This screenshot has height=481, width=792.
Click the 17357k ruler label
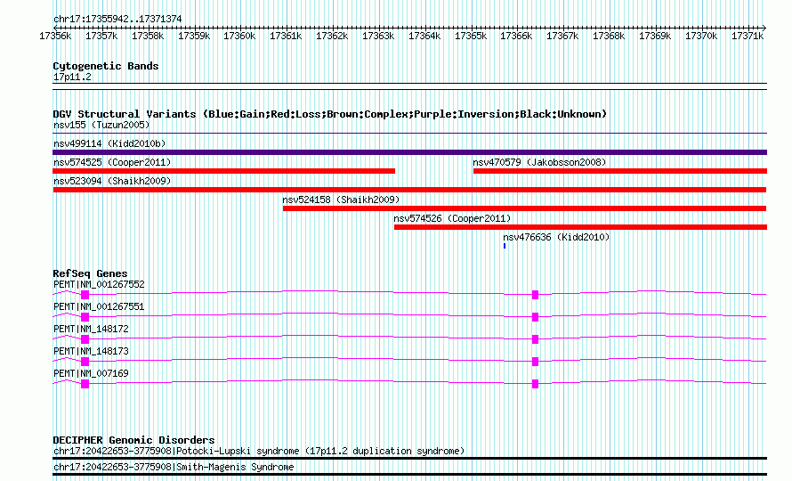point(101,36)
